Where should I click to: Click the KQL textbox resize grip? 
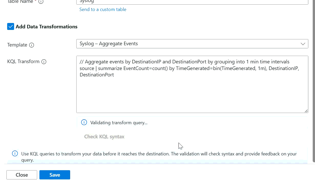306,111
